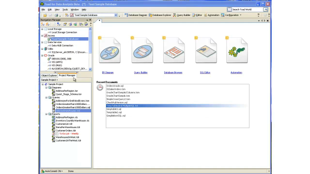Viewport: 310px width, 174px height.
Task: Click the search magnifier button beside Search Toad World
Action: click(x=265, y=10)
